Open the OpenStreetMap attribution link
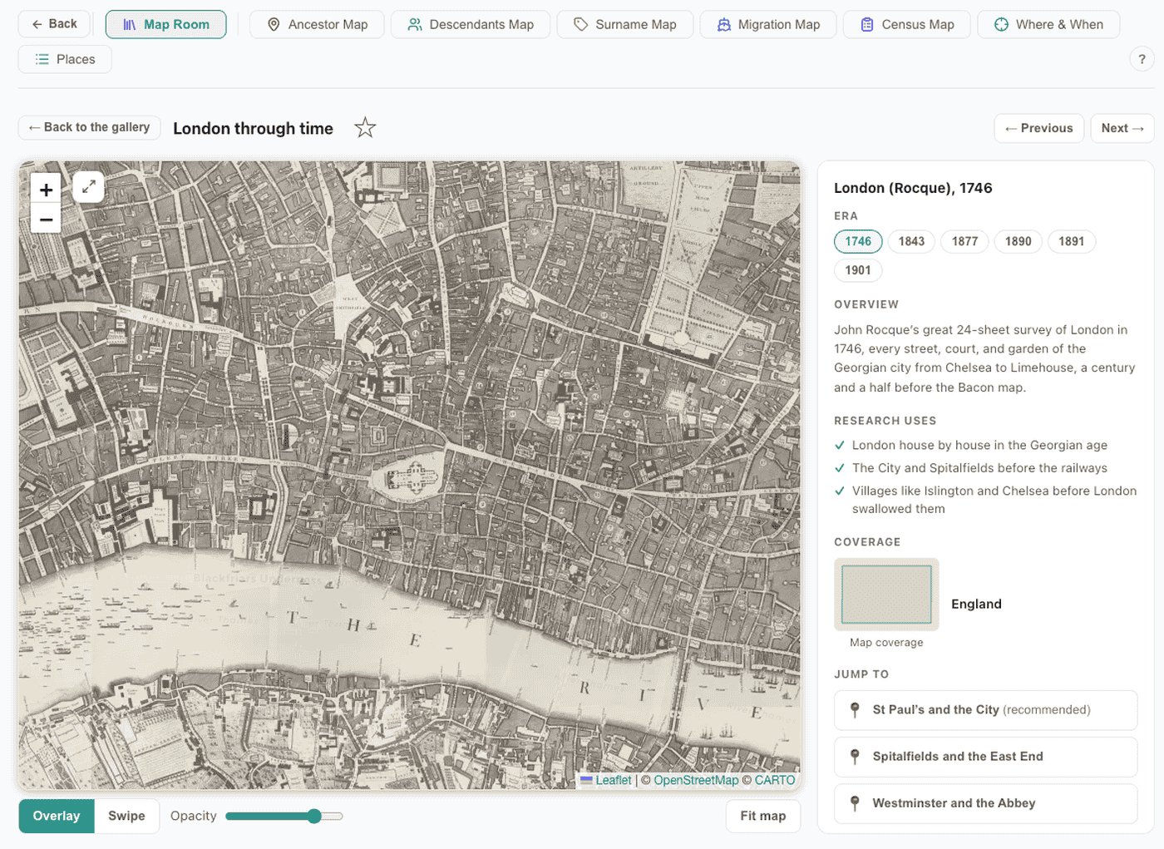Image resolution: width=1164 pixels, height=849 pixels. pos(696,780)
